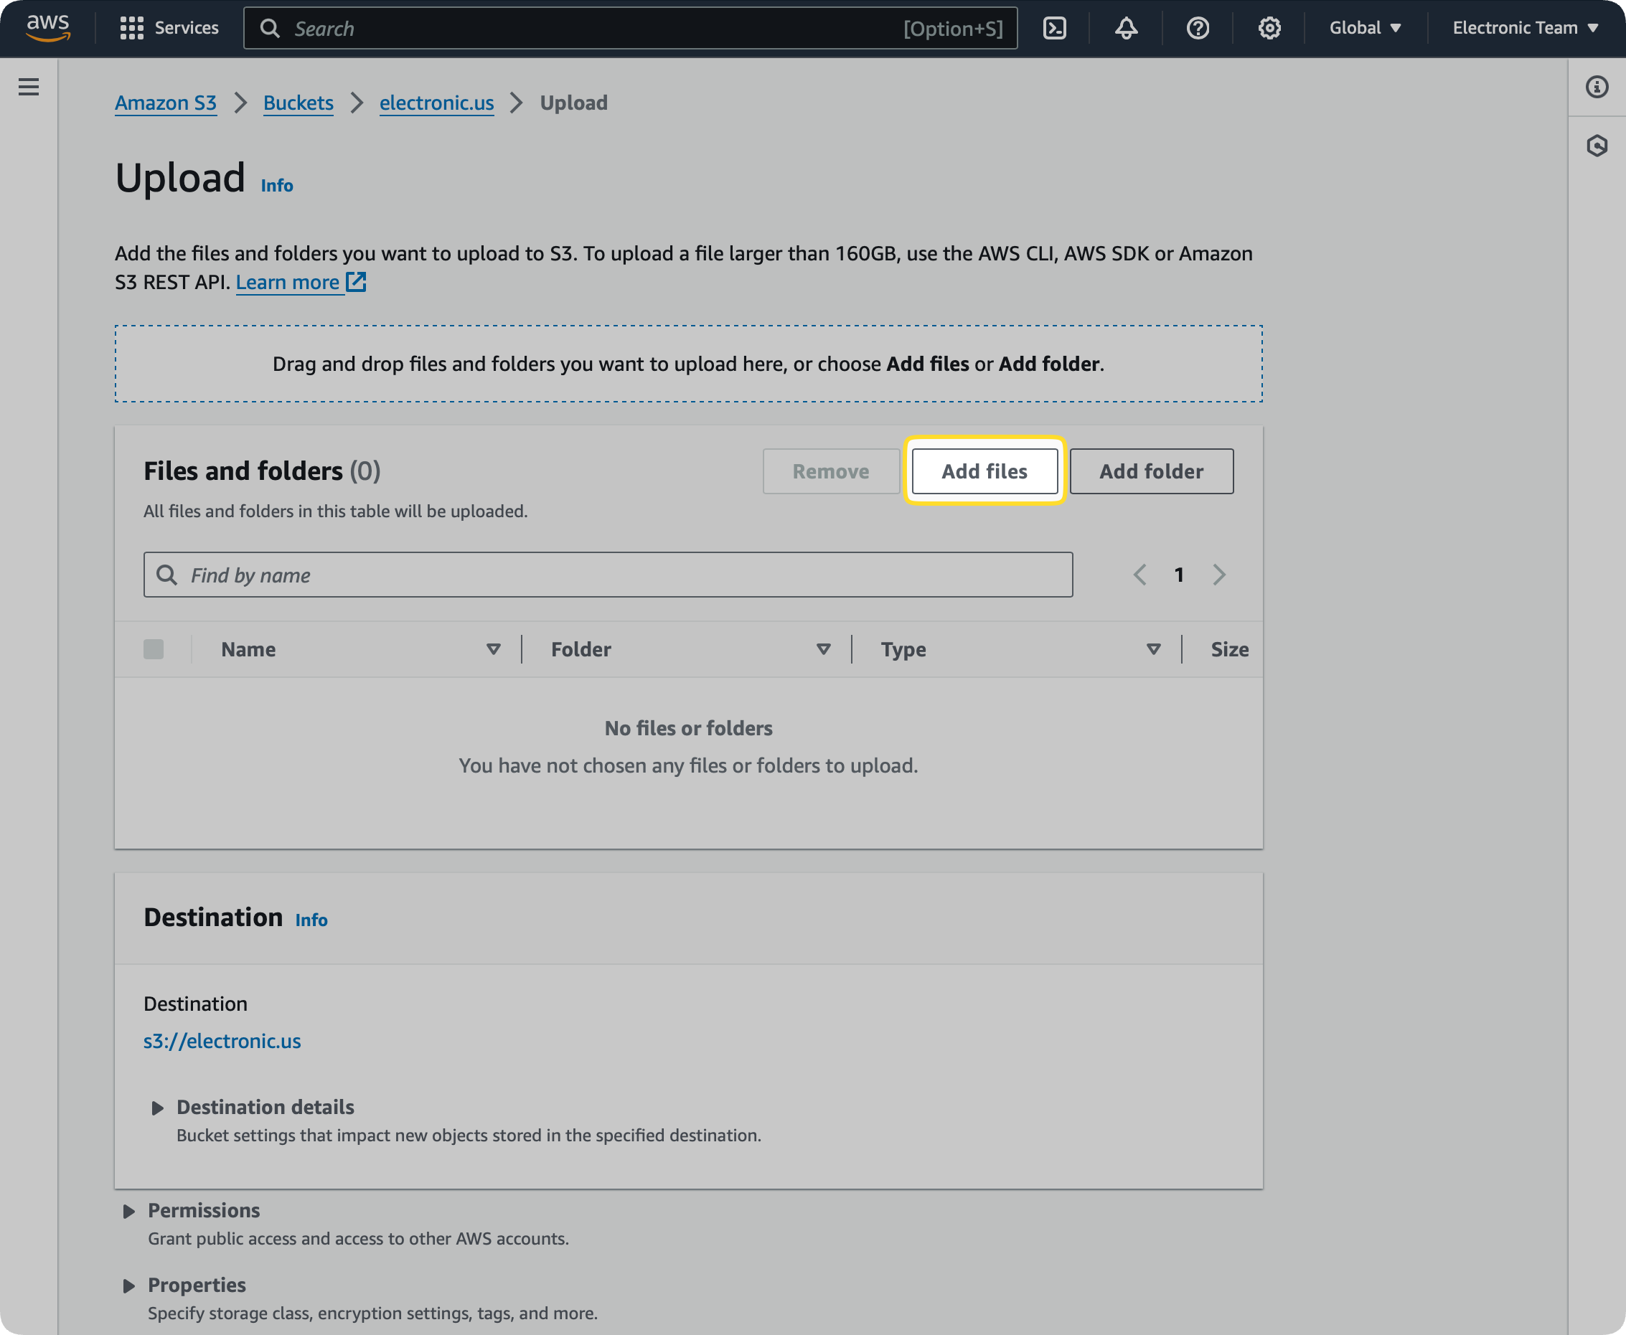The height and width of the screenshot is (1335, 1626).
Task: Click the AWS logo to go home
Action: tap(47, 28)
